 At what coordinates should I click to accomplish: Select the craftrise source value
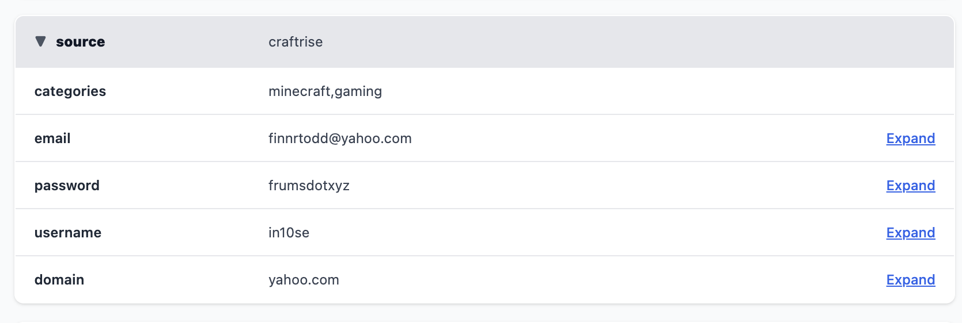[296, 42]
